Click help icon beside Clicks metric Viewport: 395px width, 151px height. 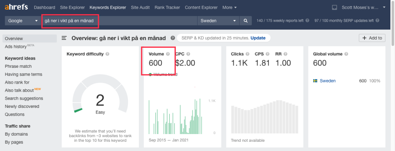click(247, 54)
